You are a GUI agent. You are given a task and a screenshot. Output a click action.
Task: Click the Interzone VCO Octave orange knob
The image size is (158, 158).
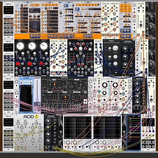point(54,85)
